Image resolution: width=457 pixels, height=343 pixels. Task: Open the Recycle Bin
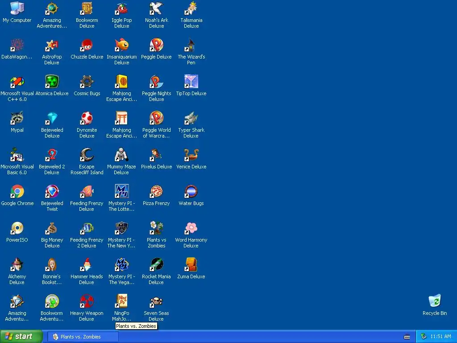coord(435,301)
